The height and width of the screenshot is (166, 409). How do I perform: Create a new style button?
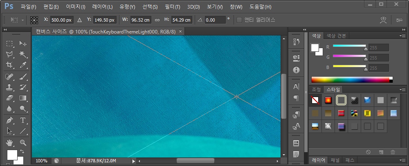click(x=380, y=152)
